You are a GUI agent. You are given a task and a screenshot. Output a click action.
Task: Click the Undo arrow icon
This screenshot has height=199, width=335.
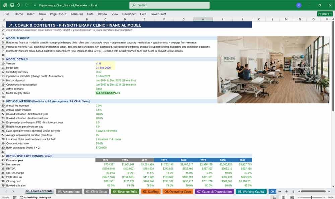[18, 5]
